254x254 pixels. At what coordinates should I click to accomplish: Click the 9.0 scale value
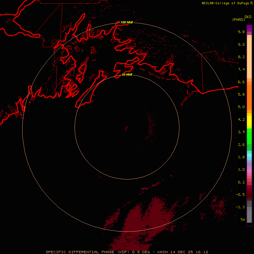[x=241, y=44]
